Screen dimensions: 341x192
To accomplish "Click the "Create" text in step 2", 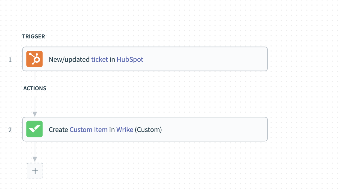I will pyautogui.click(x=58, y=130).
